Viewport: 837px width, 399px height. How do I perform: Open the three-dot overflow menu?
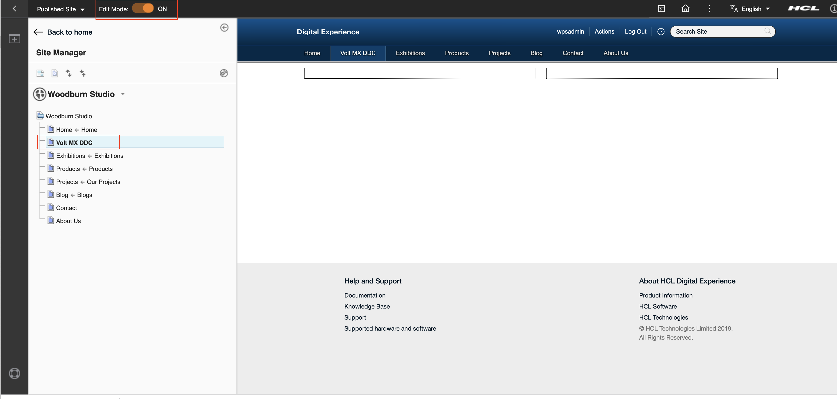pyautogui.click(x=709, y=9)
